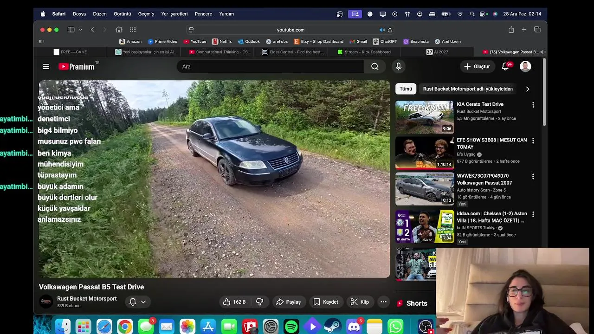Viewport: 594px width, 334px height.
Task: Open KIA Cerato Test Drive thumbnail
Action: 425,117
